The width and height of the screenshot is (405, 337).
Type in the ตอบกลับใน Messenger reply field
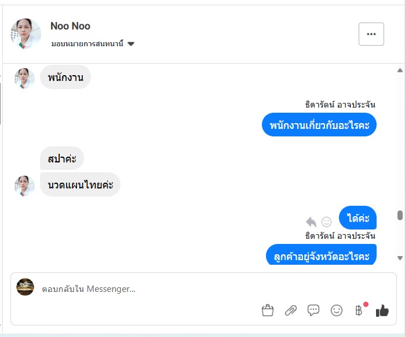(x=145, y=288)
